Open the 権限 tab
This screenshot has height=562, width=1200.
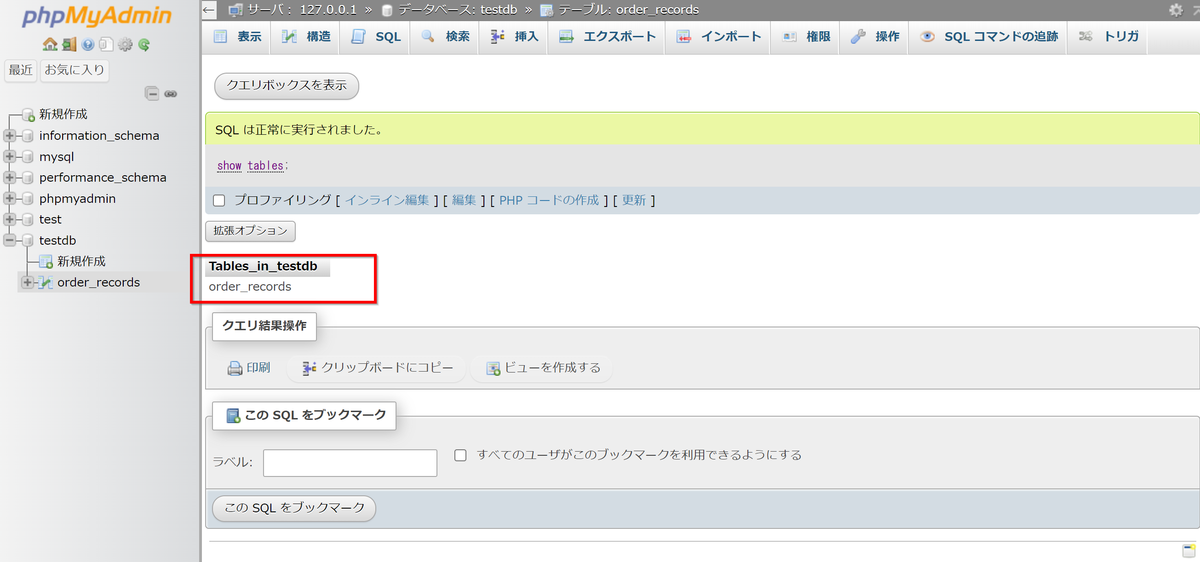[x=805, y=37]
